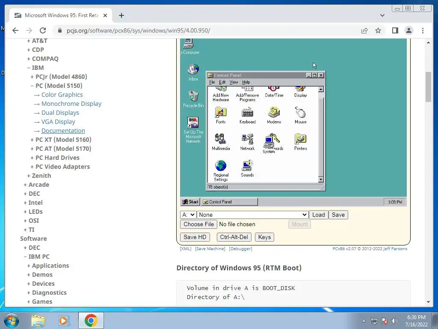Click the Choose File button
Image resolution: width=438 pixels, height=329 pixels.
coord(198,224)
